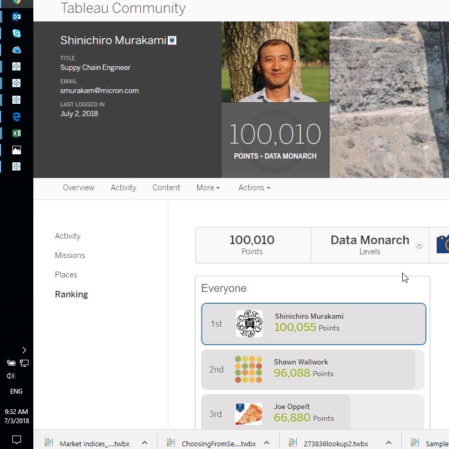Open Shawn Wallwork's colored dots avatar
The width and height of the screenshot is (449, 449).
click(248, 369)
